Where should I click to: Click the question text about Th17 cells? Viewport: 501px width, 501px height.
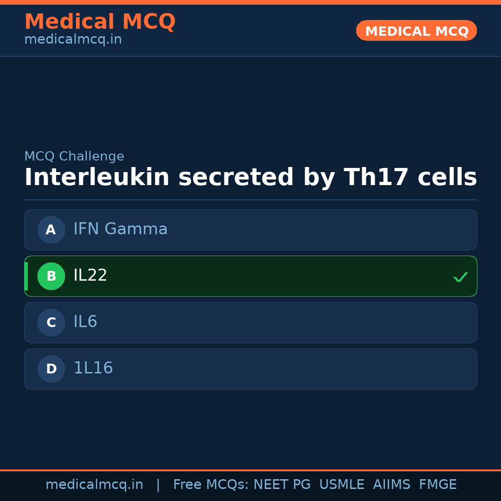pos(250,178)
